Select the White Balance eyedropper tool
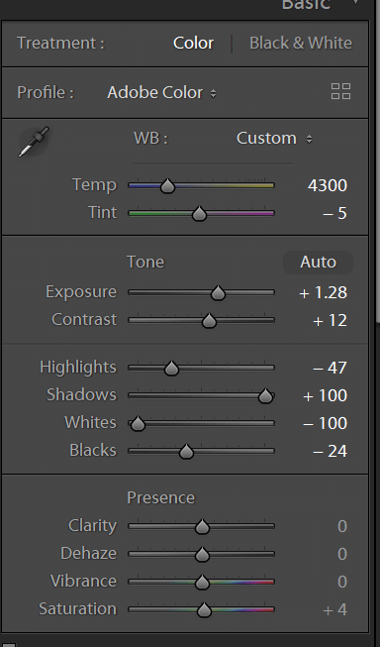The image size is (380, 647). coord(34,142)
